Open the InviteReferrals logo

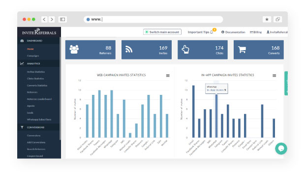pyautogui.click(x=39, y=31)
